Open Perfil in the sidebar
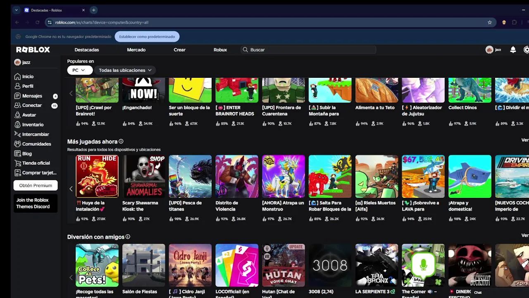This screenshot has height=298, width=529. click(24, 86)
